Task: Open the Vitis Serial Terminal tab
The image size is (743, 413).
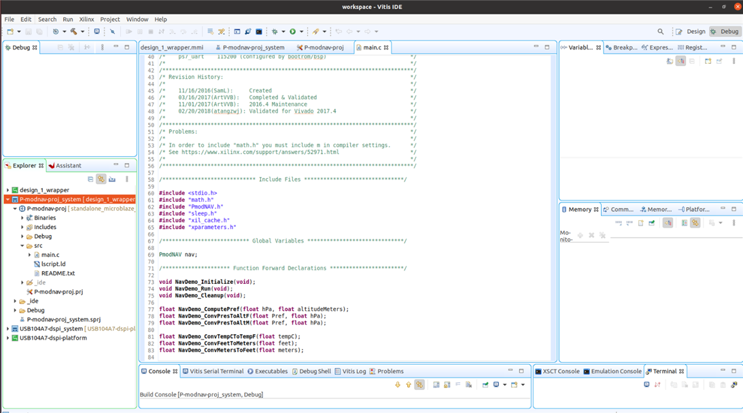Action: tap(213, 372)
